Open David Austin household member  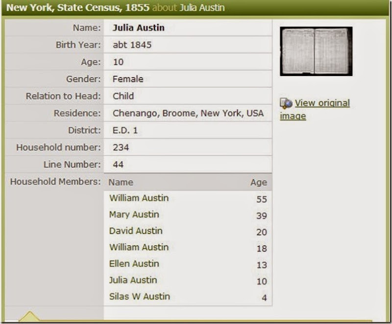(x=136, y=231)
